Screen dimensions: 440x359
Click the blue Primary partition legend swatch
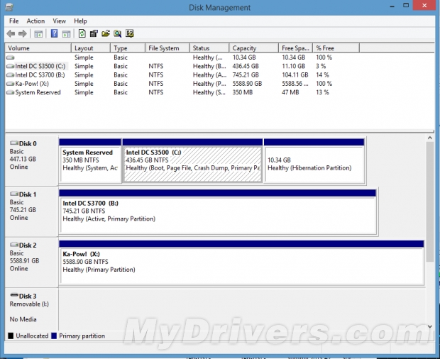click(54, 336)
